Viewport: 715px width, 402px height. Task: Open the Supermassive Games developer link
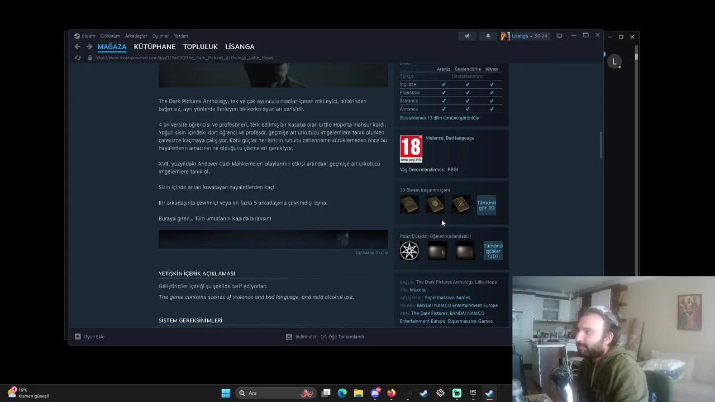[x=447, y=298]
